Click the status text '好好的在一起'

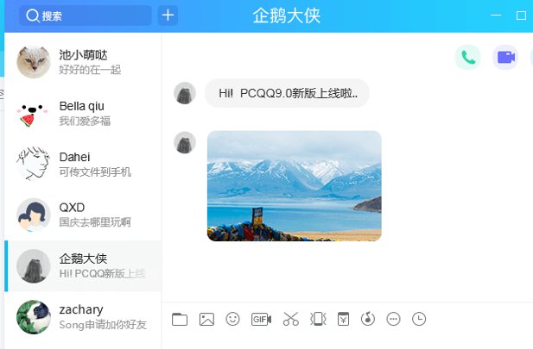(90, 70)
